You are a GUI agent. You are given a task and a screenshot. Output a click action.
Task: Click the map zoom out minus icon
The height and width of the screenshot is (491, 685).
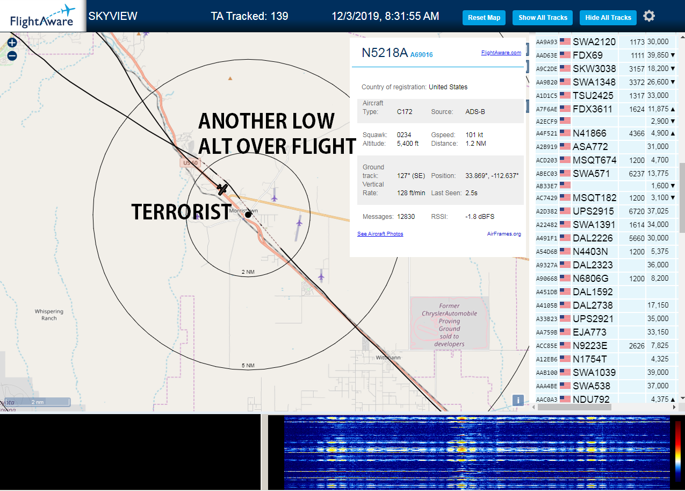pyautogui.click(x=12, y=55)
